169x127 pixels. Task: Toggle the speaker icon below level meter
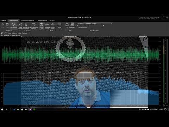coord(167,105)
